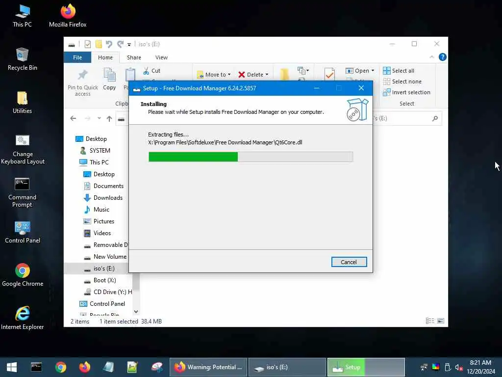The image size is (502, 377).
Task: Open Mozilla Firefox desktop icon
Action: (68, 16)
